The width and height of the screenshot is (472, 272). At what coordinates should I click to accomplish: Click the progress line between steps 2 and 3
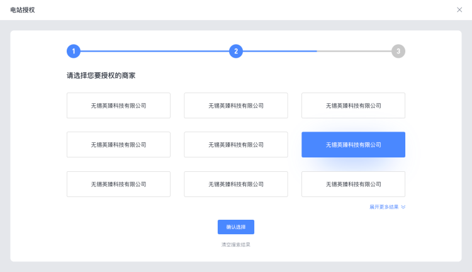point(317,51)
